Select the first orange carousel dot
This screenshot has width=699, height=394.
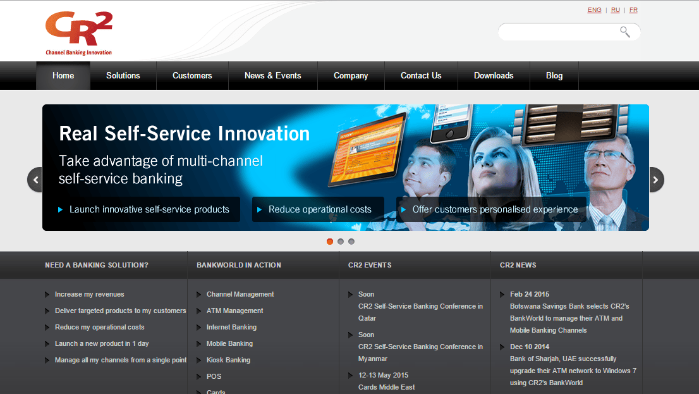[x=330, y=242]
